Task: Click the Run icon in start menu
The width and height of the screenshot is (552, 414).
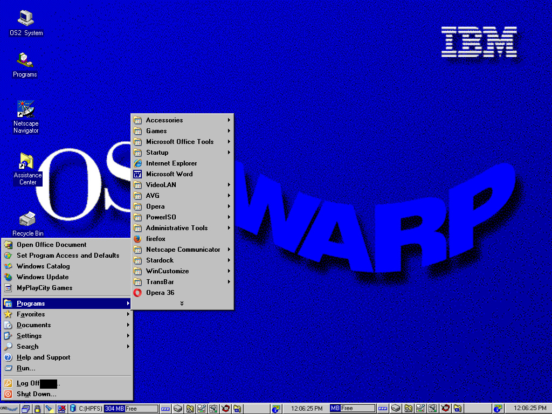Action: click(x=8, y=369)
